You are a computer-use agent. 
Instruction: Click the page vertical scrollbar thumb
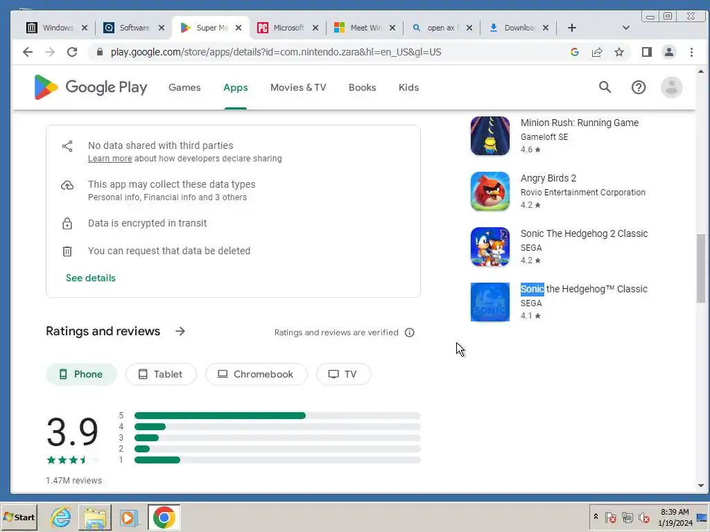(700, 268)
